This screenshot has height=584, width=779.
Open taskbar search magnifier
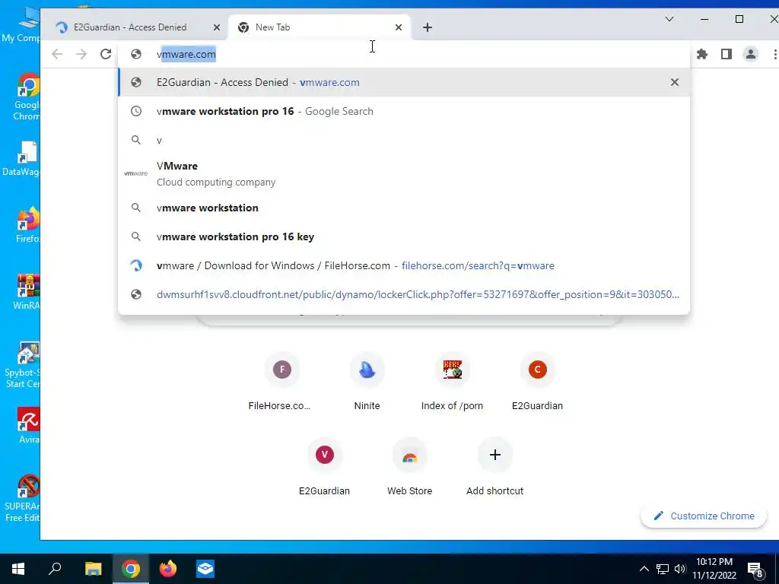pyautogui.click(x=55, y=569)
